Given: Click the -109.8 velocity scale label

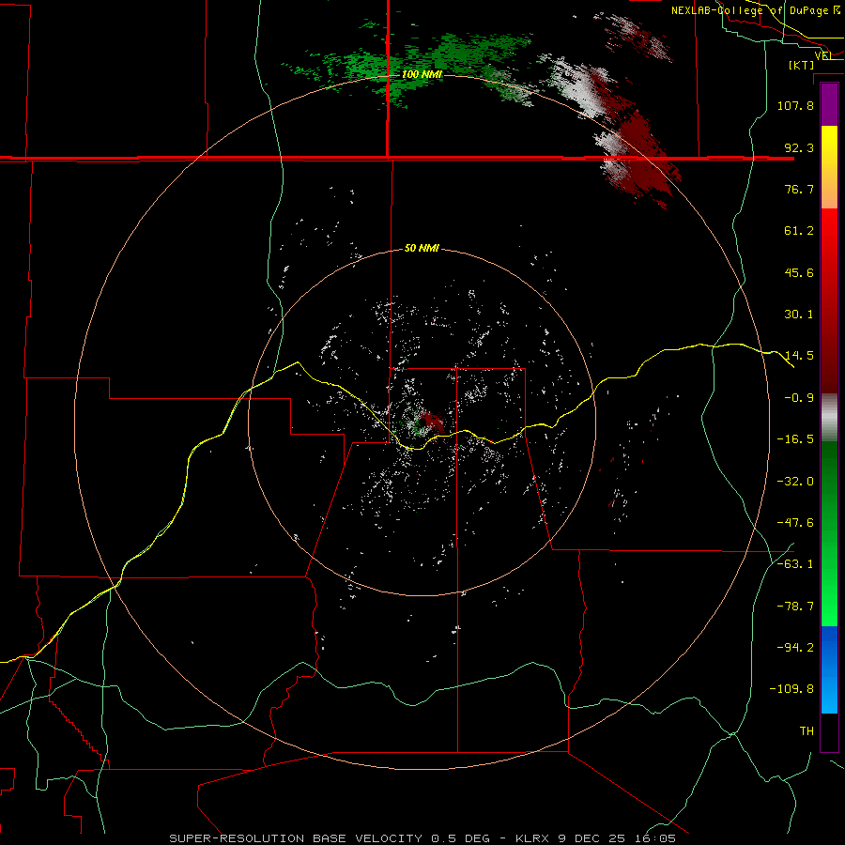Looking at the screenshot, I should click(x=791, y=689).
